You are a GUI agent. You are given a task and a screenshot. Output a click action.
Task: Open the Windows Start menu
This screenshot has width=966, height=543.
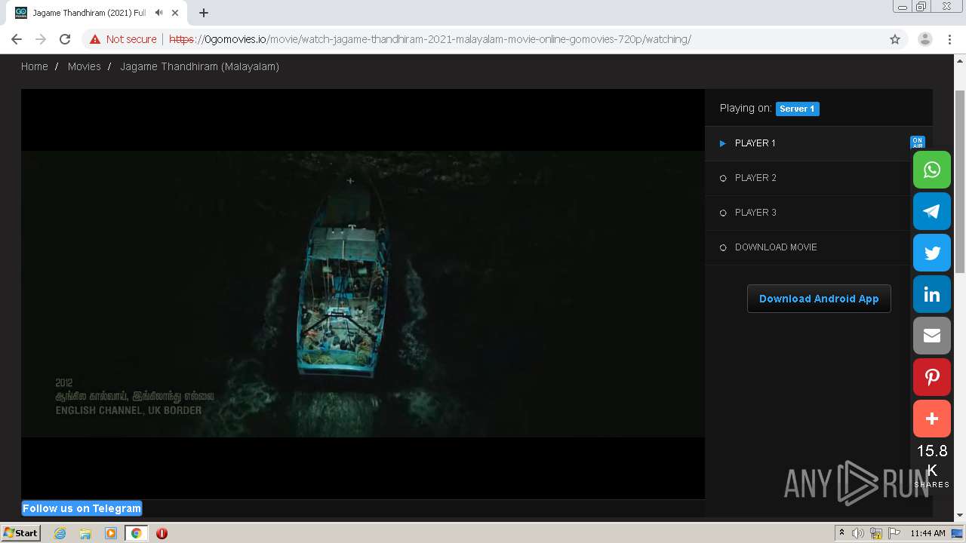21,533
